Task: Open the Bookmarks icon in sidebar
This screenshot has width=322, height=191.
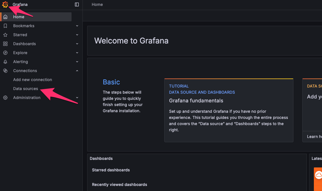Action: (5, 26)
